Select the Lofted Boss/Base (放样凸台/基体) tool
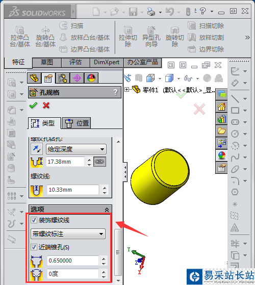 point(85,37)
